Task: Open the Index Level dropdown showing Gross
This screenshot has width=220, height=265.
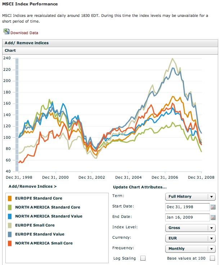Action: (x=190, y=228)
